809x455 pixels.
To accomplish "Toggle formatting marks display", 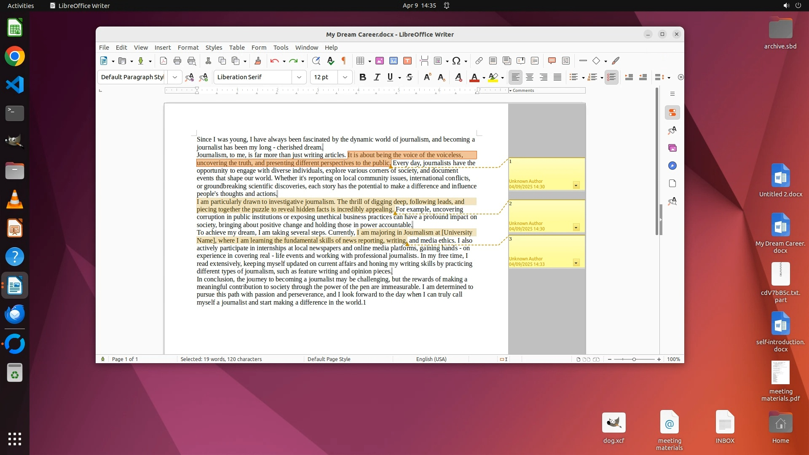I will (x=344, y=61).
